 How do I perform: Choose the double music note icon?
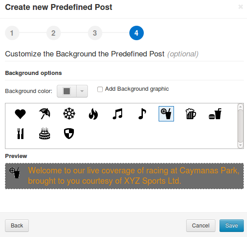click(118, 114)
